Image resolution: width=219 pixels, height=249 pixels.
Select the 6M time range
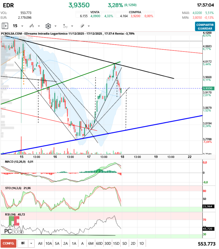point(91,243)
